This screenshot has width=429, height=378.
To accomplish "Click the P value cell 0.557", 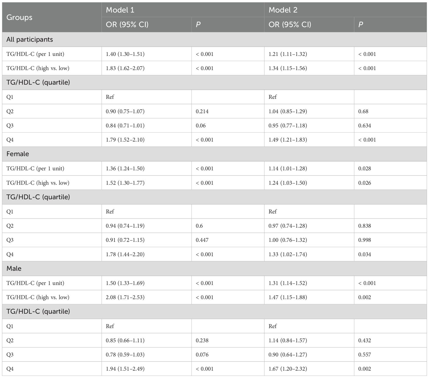I will [x=364, y=354].
